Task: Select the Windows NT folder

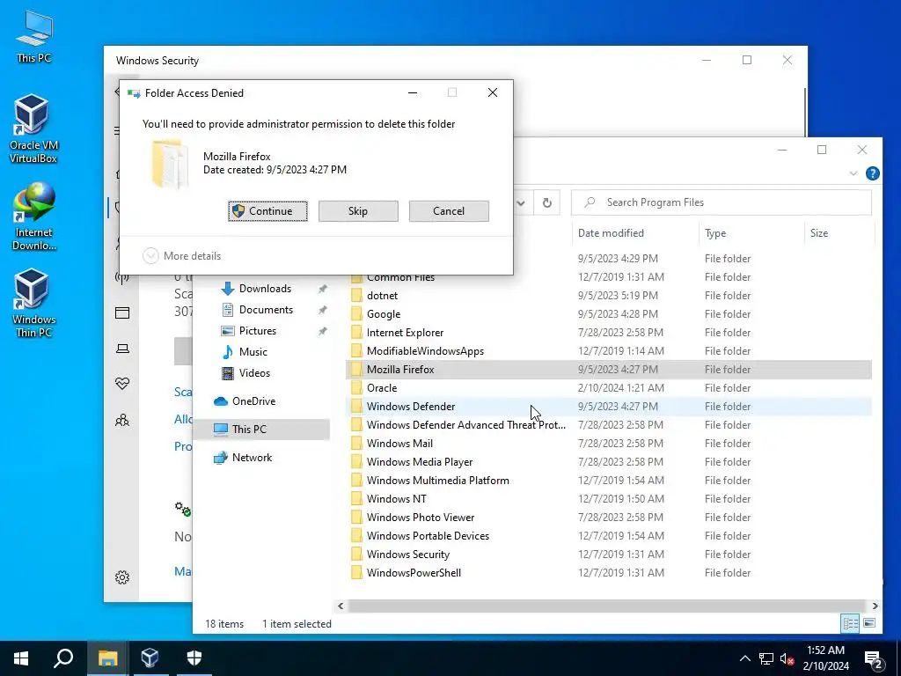Action: coord(609,498)
